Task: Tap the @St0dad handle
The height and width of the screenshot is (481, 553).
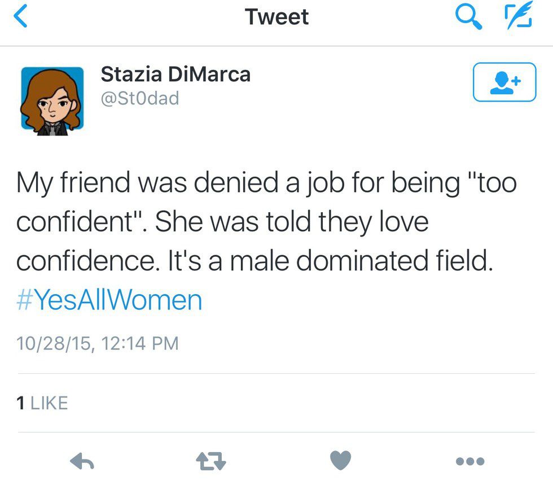Action: (140, 98)
